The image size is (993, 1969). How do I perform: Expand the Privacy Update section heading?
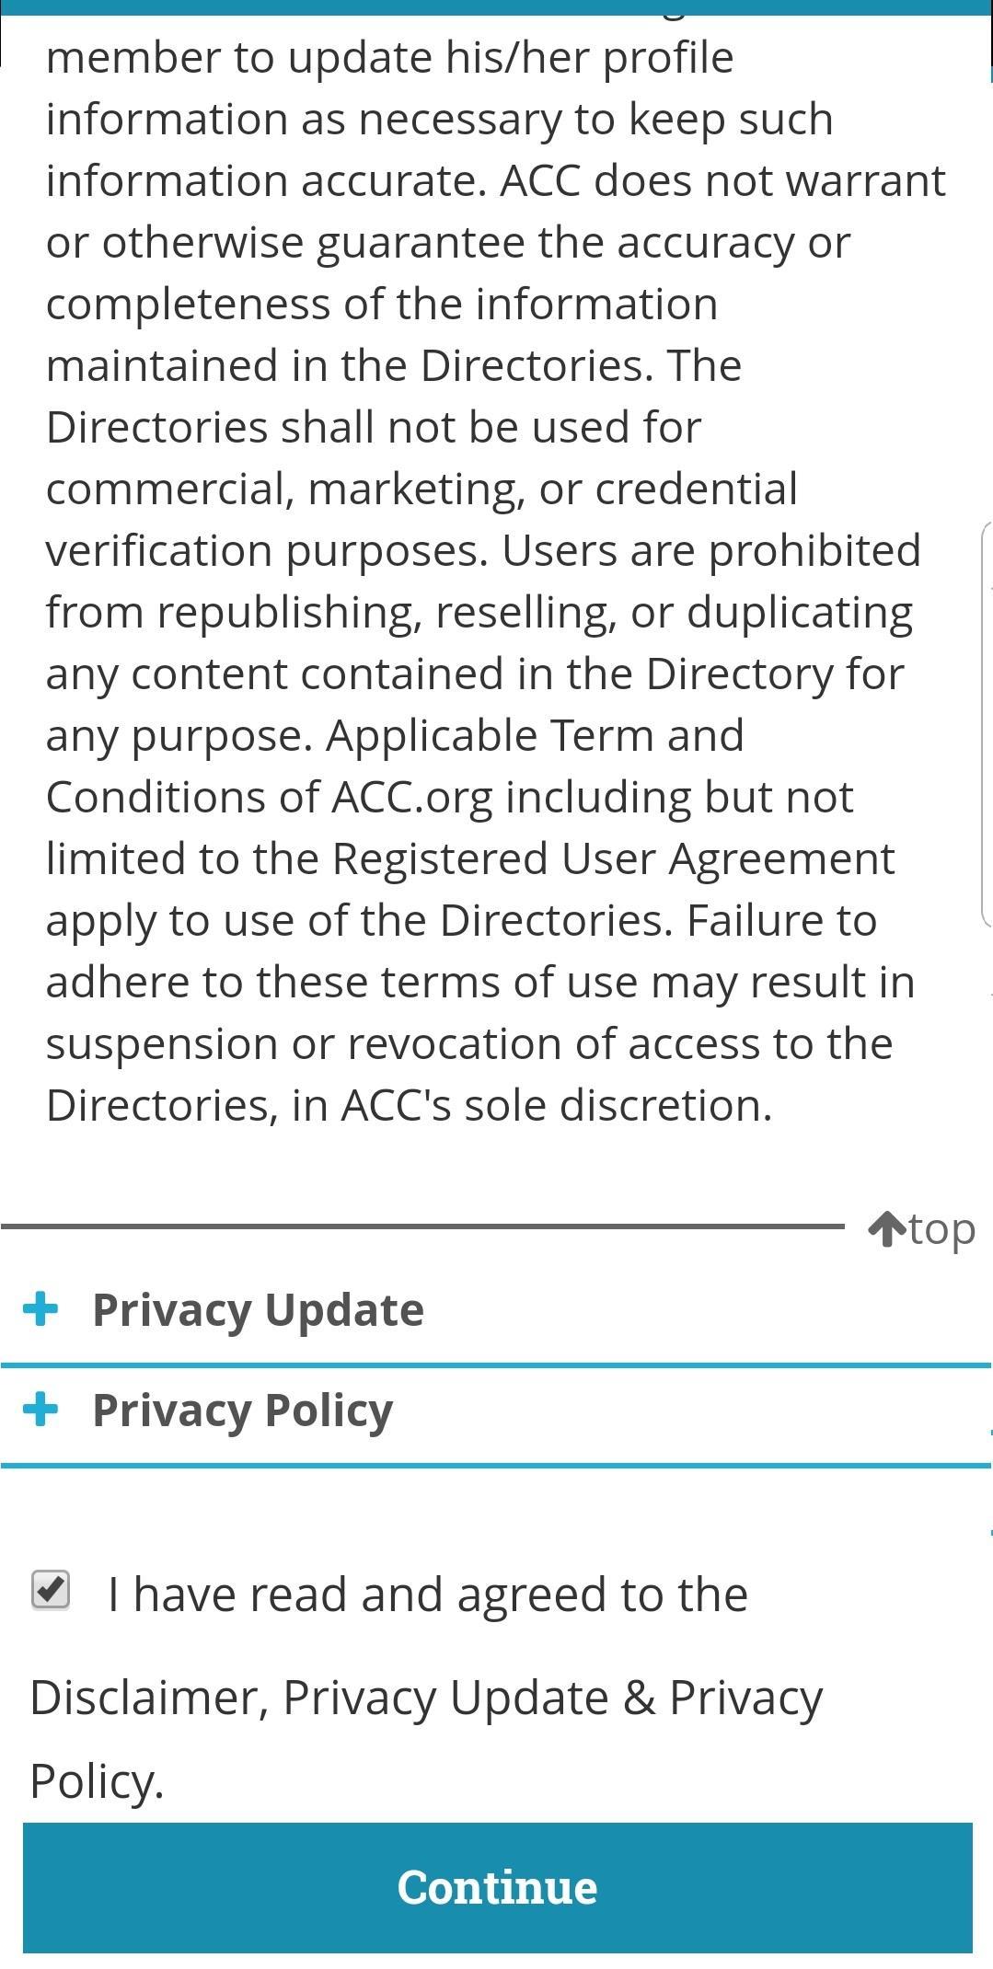258,1309
